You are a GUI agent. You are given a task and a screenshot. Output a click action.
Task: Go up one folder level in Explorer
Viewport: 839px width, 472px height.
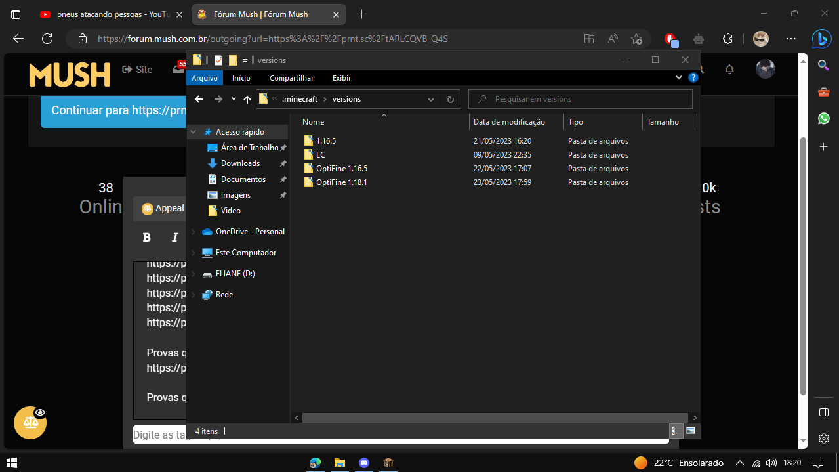click(247, 99)
